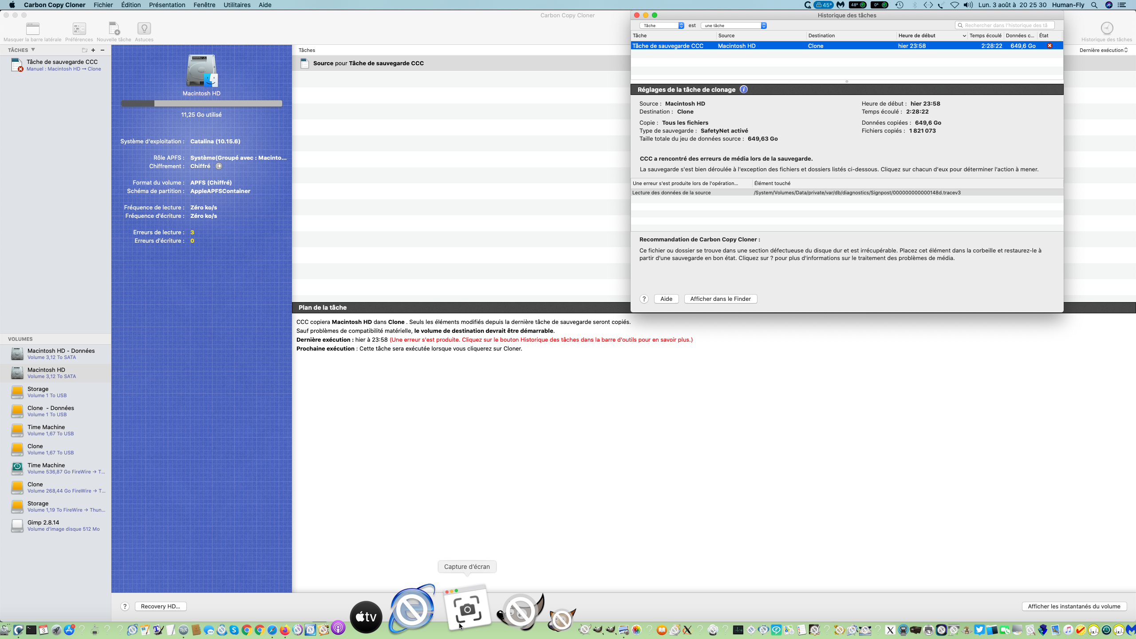Image resolution: width=1136 pixels, height=639 pixels.
Task: Select Gimp 2.8.14 disk image volume
Action: point(55,526)
